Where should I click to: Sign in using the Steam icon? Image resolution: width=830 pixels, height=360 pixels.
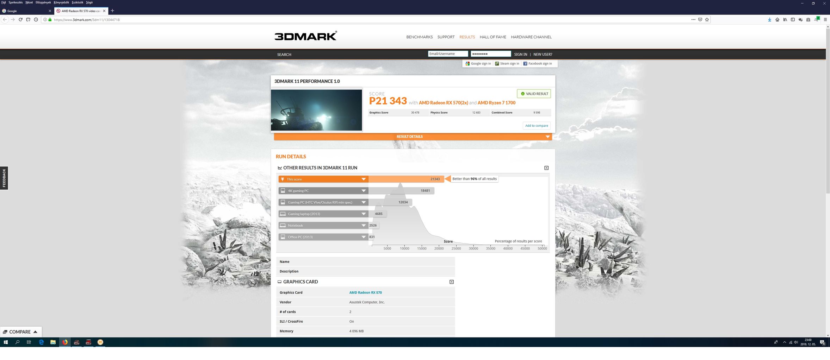tap(497, 64)
